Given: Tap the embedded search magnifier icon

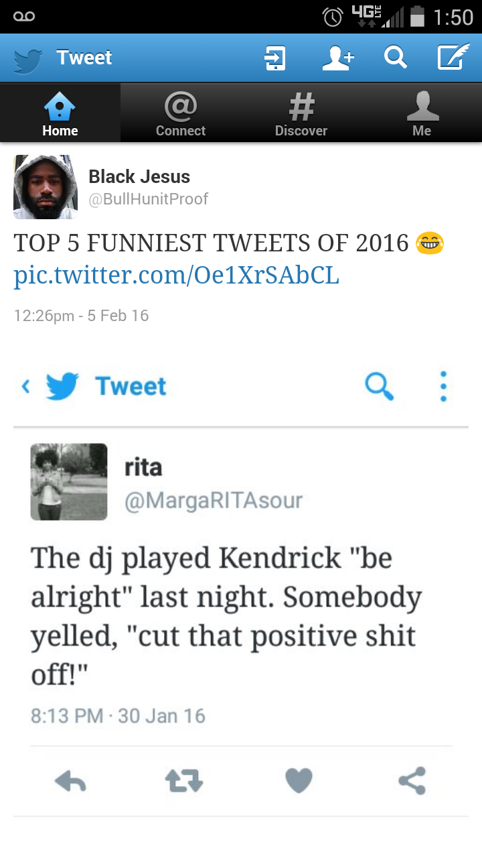Looking at the screenshot, I should [379, 386].
